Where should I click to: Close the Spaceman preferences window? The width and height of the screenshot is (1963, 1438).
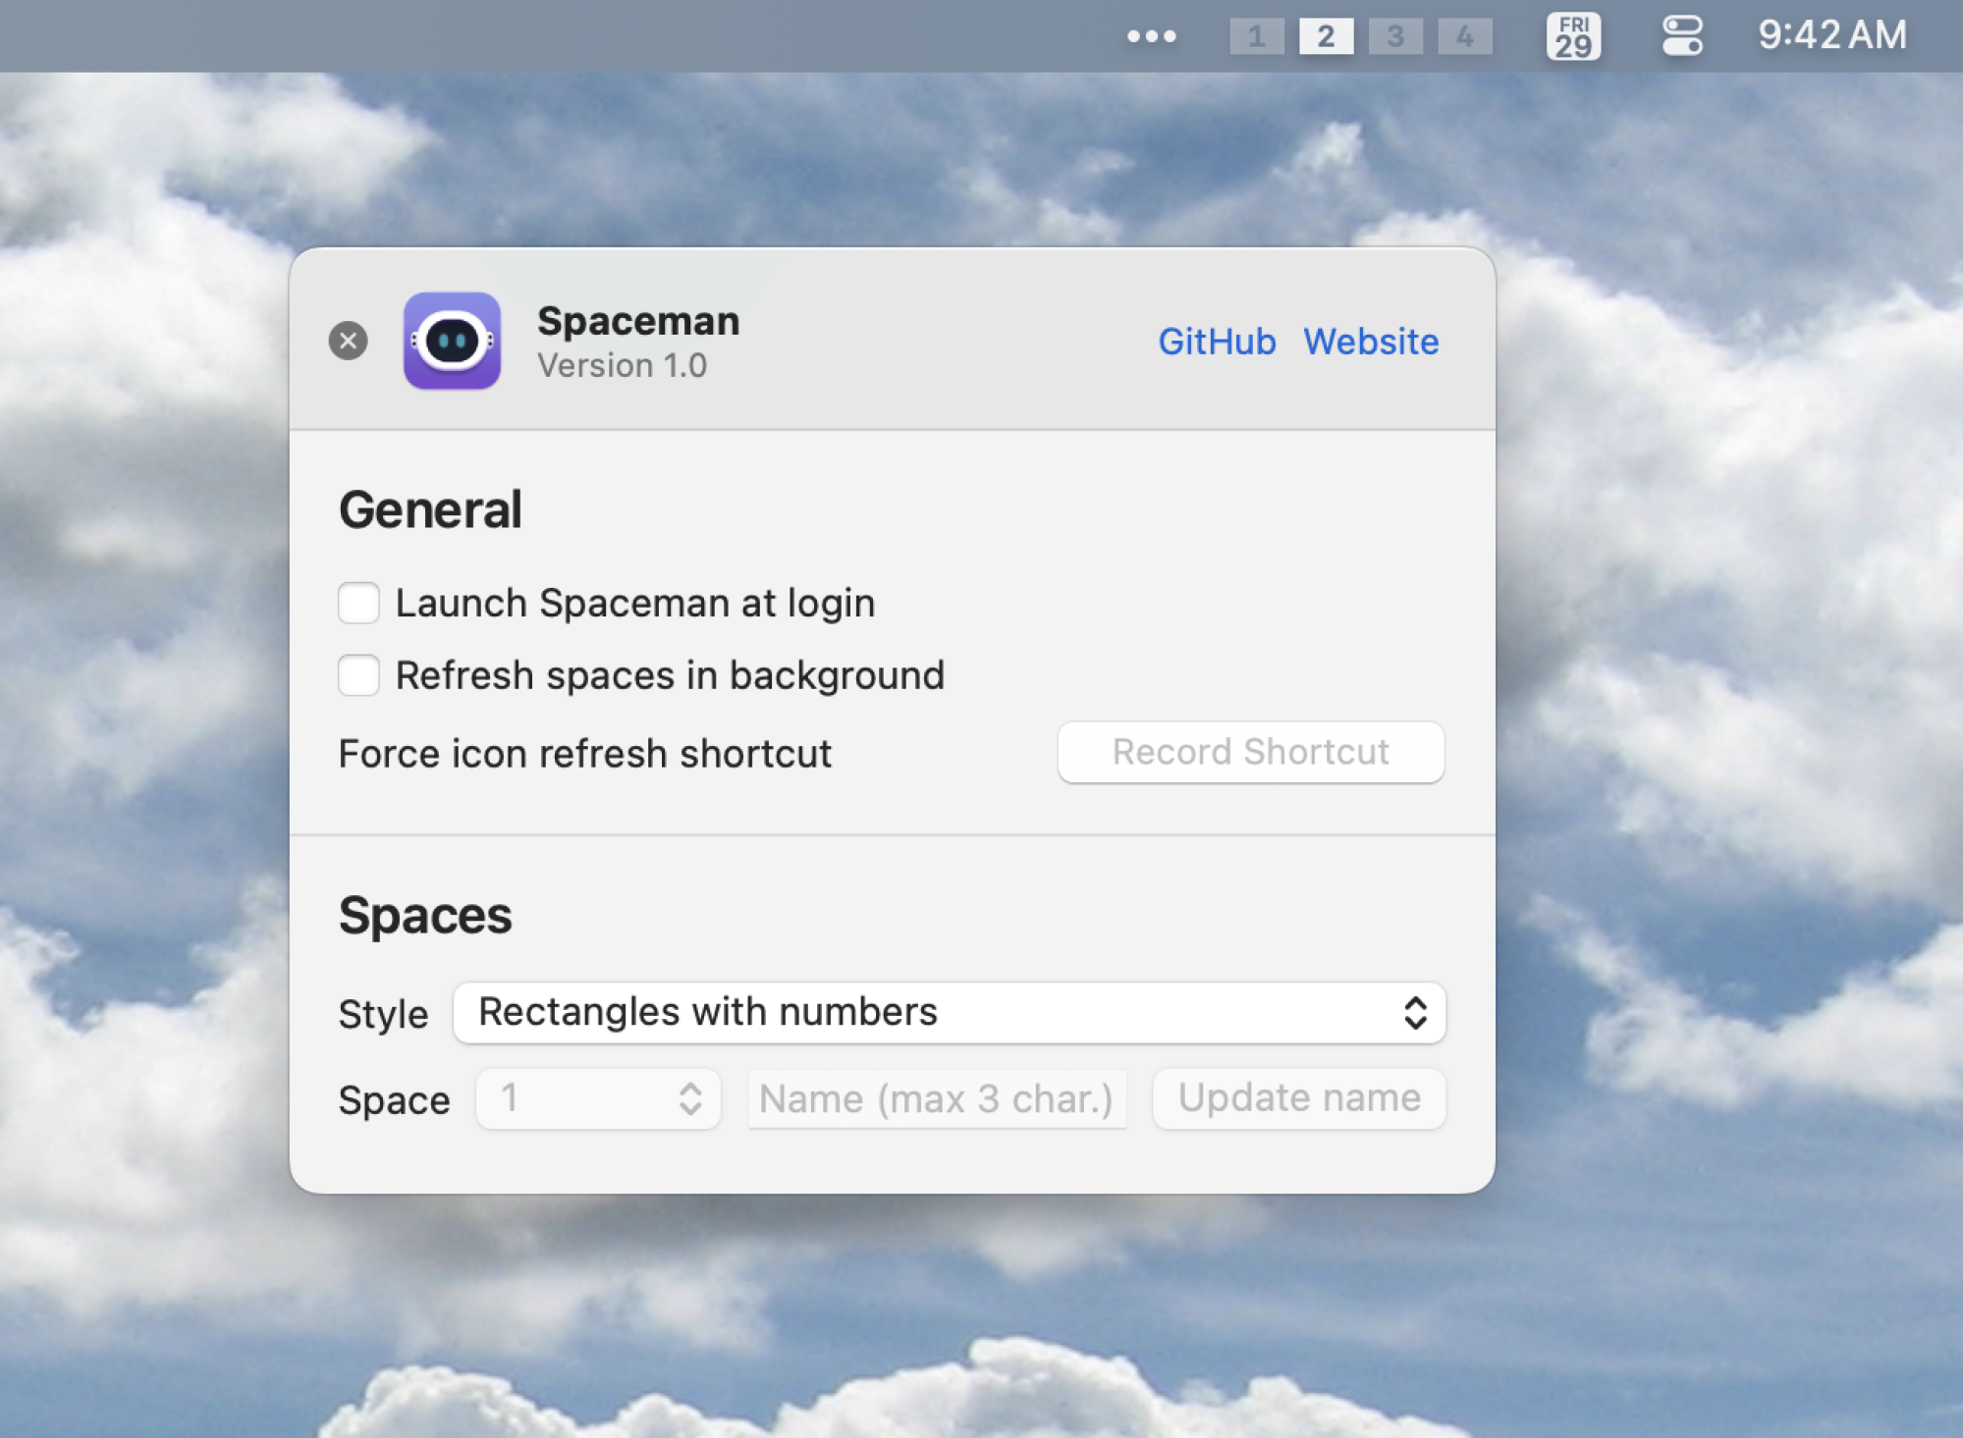pyautogui.click(x=348, y=341)
